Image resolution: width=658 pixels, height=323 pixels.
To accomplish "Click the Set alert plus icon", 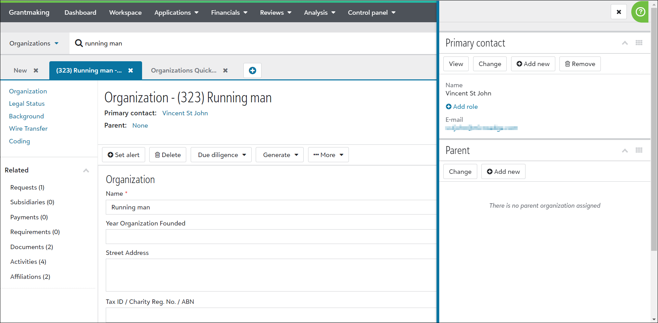I will tap(110, 155).
